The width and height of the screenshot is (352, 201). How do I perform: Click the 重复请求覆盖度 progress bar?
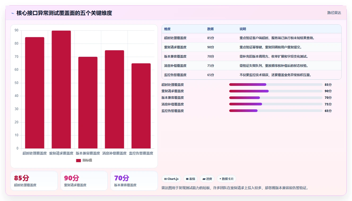[276, 91]
